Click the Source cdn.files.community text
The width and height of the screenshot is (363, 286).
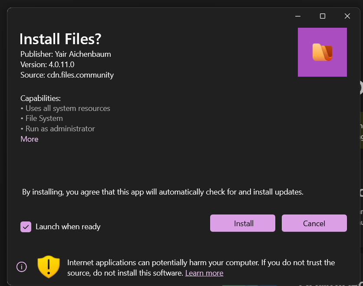pyautogui.click(x=67, y=75)
